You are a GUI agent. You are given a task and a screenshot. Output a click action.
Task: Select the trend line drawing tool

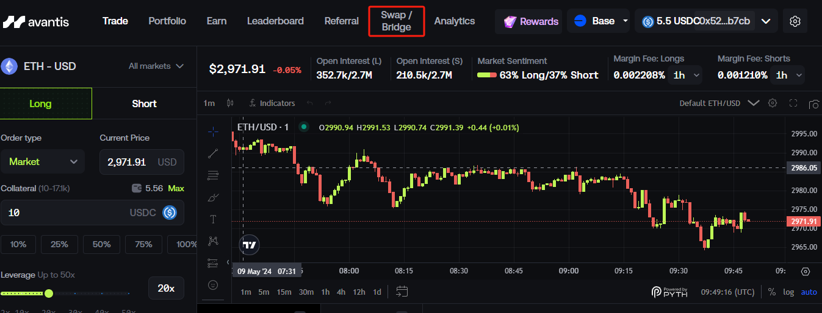tap(213, 153)
